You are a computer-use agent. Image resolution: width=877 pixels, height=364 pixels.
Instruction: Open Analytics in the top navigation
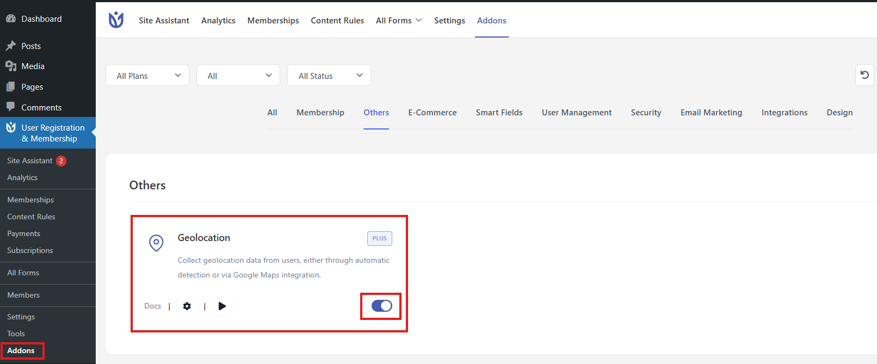218,20
